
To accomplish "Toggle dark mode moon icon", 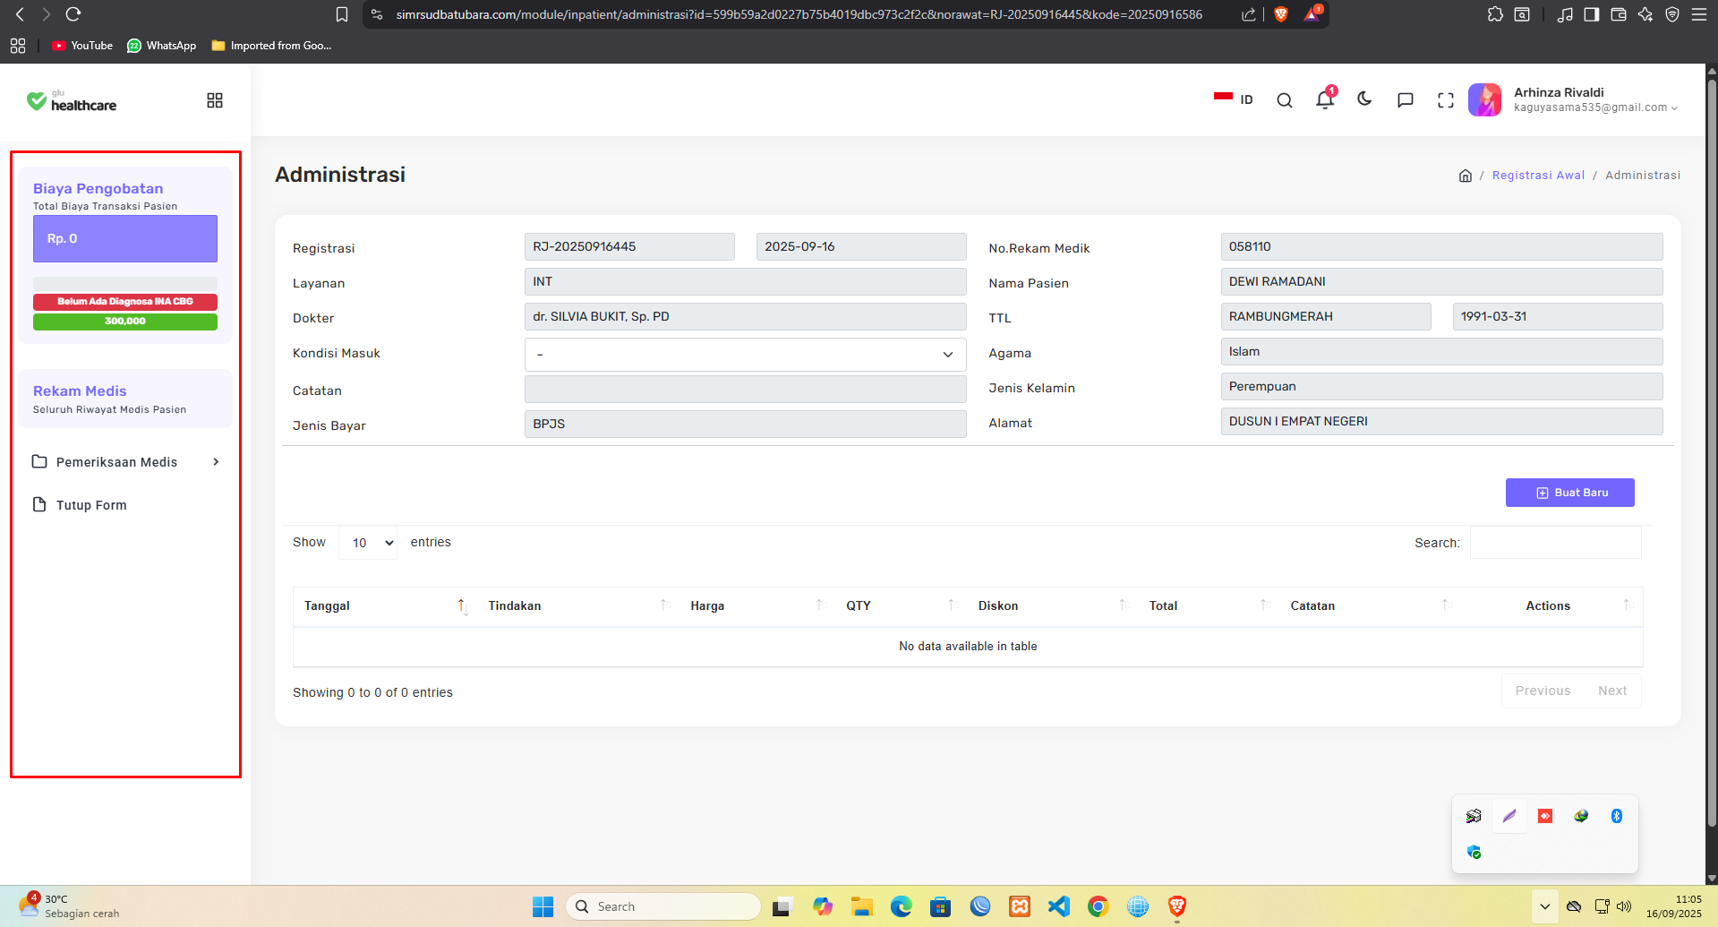I will [x=1364, y=99].
